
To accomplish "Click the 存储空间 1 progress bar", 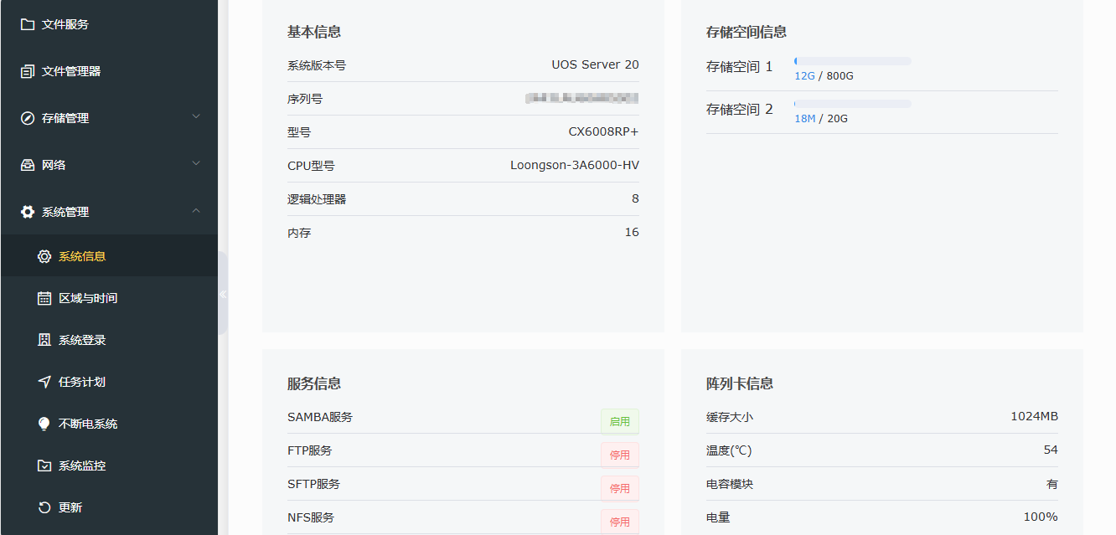I will tap(852, 60).
